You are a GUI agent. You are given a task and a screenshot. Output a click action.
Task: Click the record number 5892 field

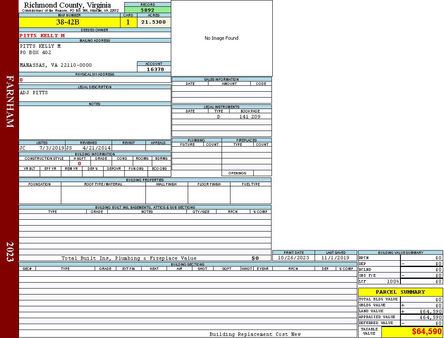tap(148, 10)
